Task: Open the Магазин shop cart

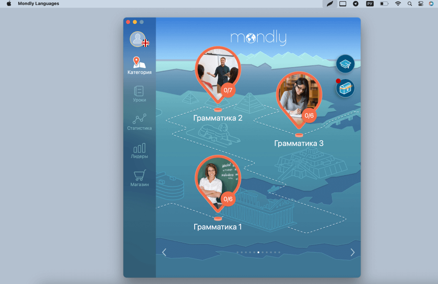Action: [x=139, y=178]
